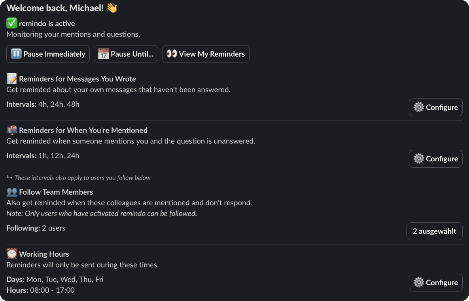Click the alarm clock icon beside Working Hours
Viewport: 469px width, 301px height.
[x=12, y=254]
